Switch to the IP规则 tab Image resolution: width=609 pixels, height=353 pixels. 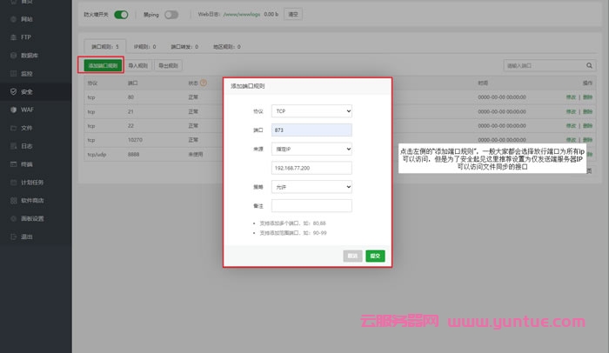(144, 45)
